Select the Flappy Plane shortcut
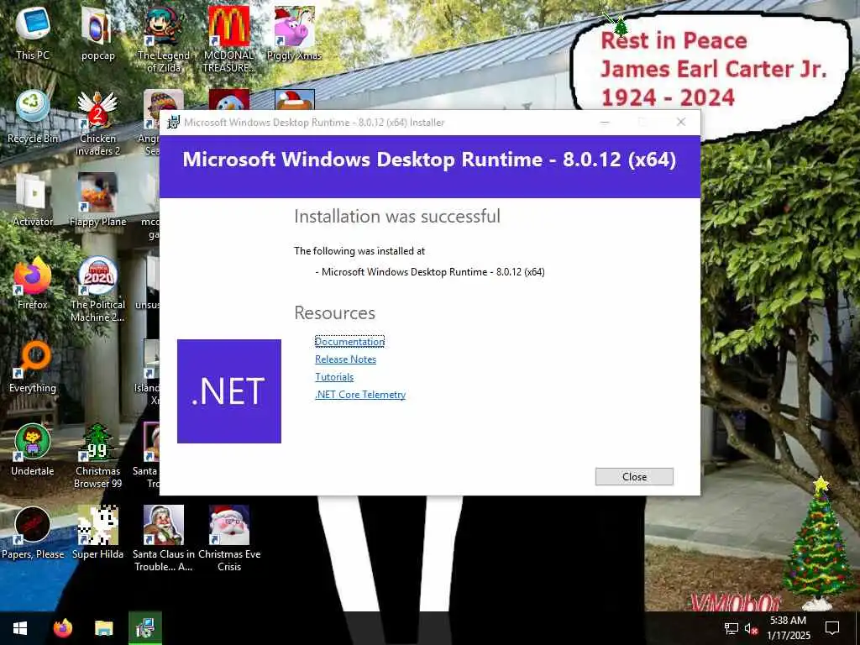This screenshot has height=645, width=860. pos(97,200)
